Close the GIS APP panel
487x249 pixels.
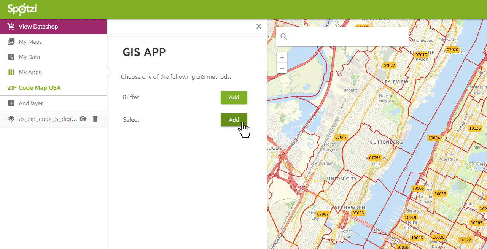pyautogui.click(x=259, y=27)
